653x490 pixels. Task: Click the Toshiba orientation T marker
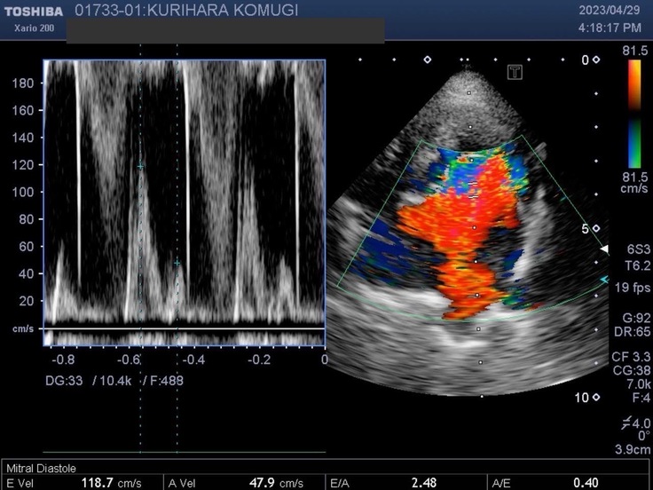pyautogui.click(x=514, y=72)
